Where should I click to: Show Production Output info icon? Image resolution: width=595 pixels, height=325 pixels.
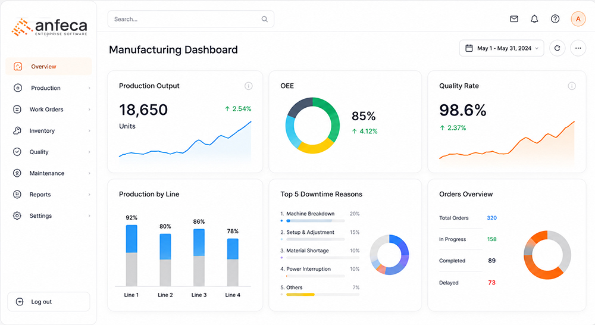point(249,86)
